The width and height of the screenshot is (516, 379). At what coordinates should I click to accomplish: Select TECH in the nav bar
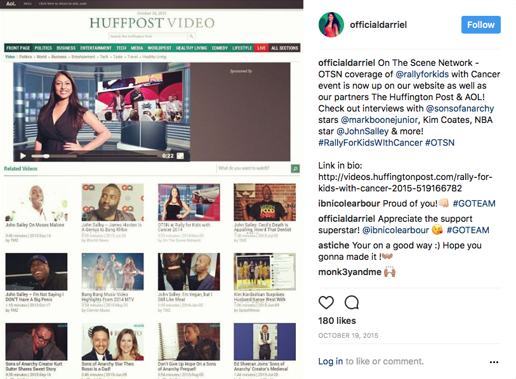(x=121, y=48)
